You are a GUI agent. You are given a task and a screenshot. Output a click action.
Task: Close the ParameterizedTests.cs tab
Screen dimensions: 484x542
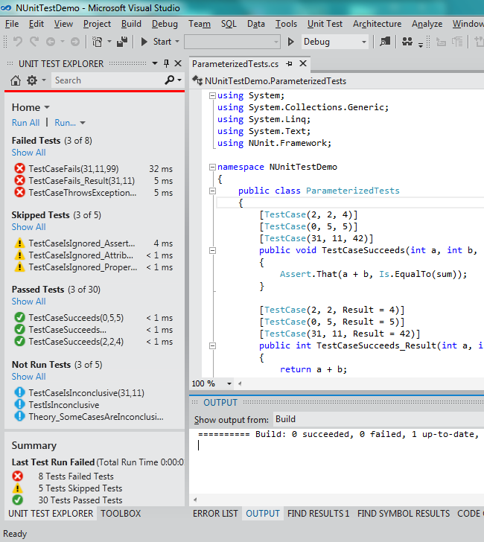[x=304, y=64]
